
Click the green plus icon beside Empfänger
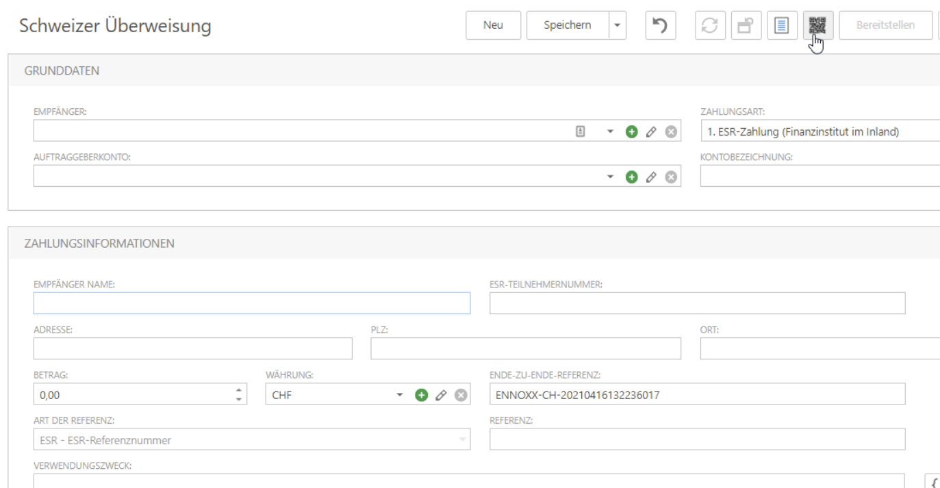pyautogui.click(x=631, y=131)
